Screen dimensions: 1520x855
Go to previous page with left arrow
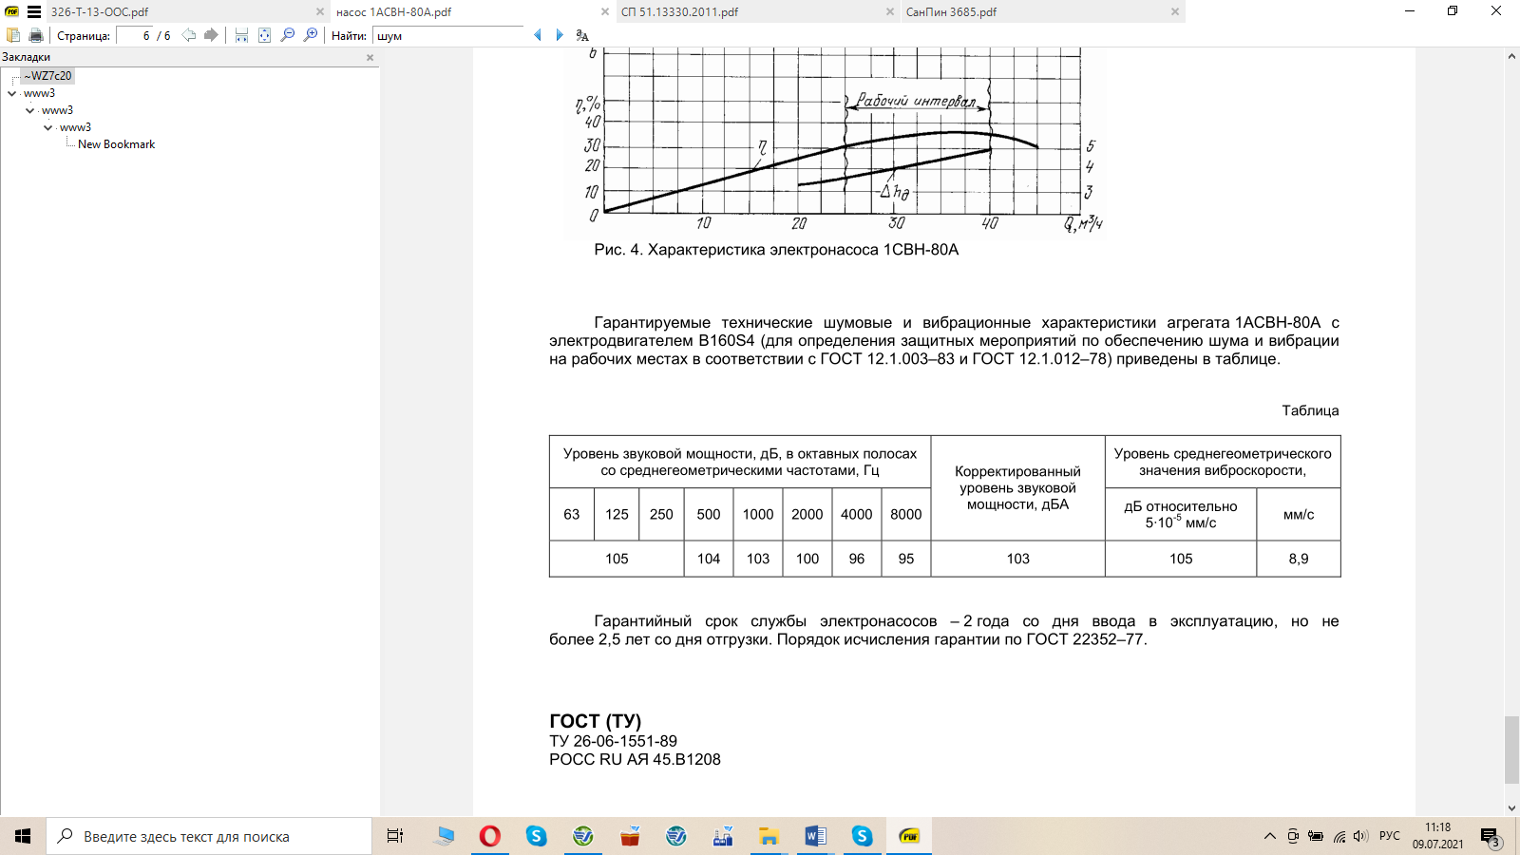point(189,35)
